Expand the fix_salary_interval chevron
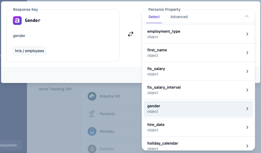The width and height of the screenshot is (261, 153). (247, 90)
